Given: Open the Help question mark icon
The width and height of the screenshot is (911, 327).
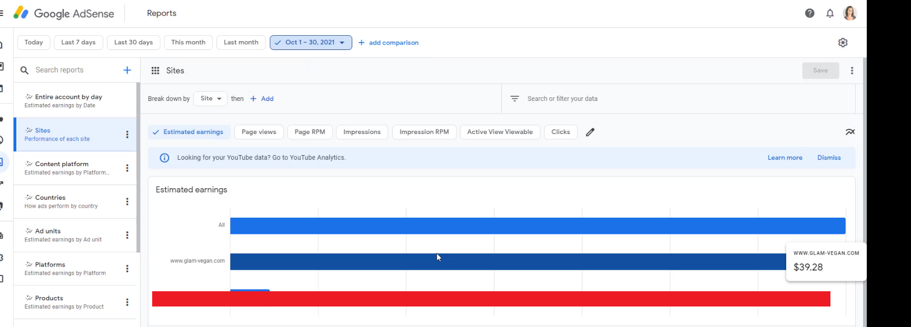Looking at the screenshot, I should (810, 13).
